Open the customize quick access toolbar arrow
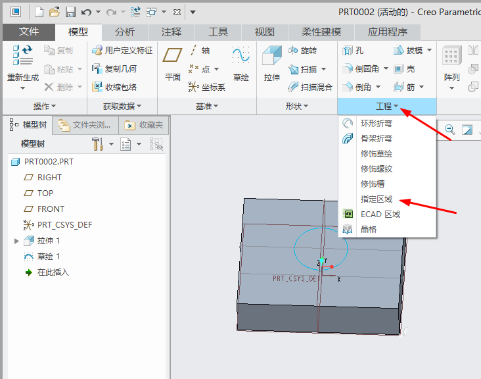481x379 pixels. click(193, 12)
